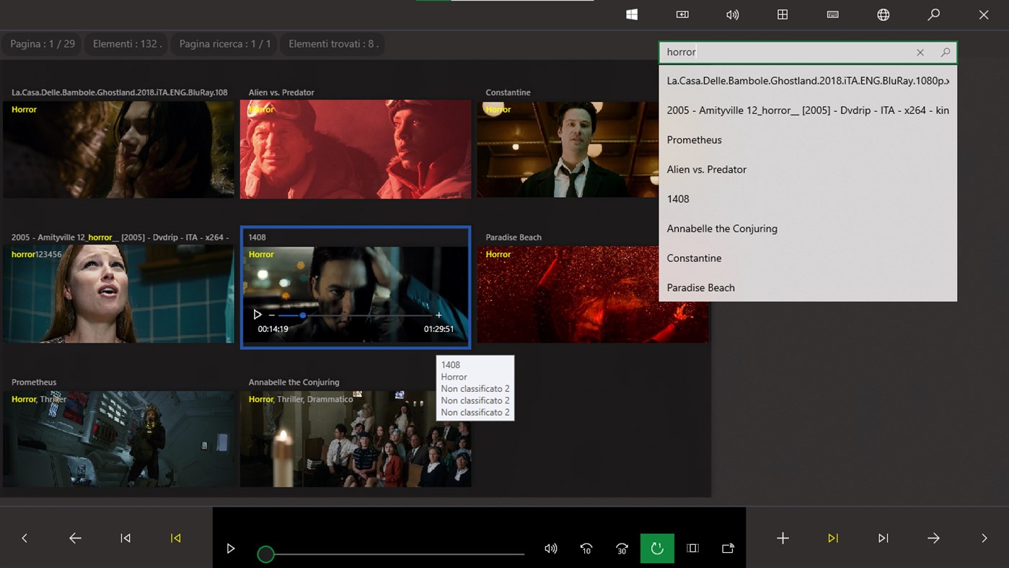Click the Elementi trovati 8 label
1009x568 pixels.
point(332,44)
